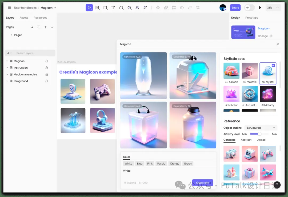Toggle the developer code mode switch
The height and width of the screenshot is (197, 288).
(x=250, y=8)
